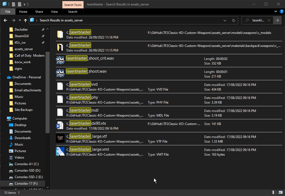Select the c_laserblaster_large.vmt file icon
The width and height of the screenshot is (285, 196).
(60, 151)
